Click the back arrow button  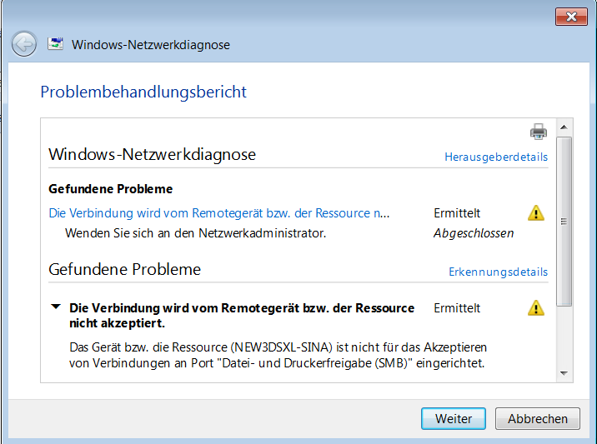[24, 44]
